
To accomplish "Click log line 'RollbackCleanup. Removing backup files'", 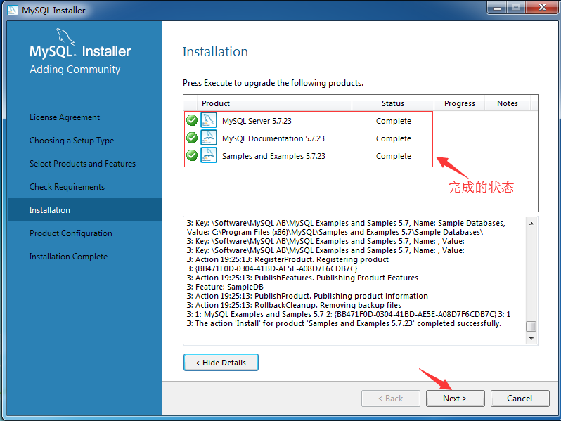I will [294, 305].
